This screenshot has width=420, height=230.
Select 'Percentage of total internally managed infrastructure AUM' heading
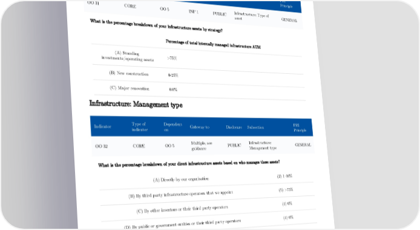tap(213, 44)
